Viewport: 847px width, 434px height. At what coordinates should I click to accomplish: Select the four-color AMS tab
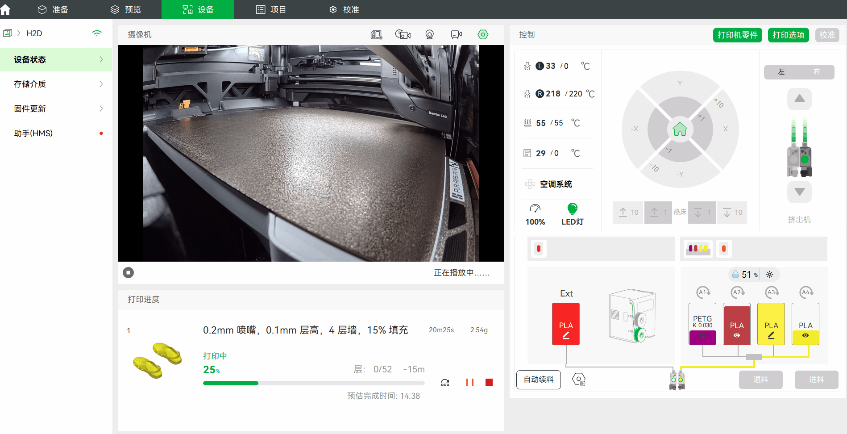[698, 249]
